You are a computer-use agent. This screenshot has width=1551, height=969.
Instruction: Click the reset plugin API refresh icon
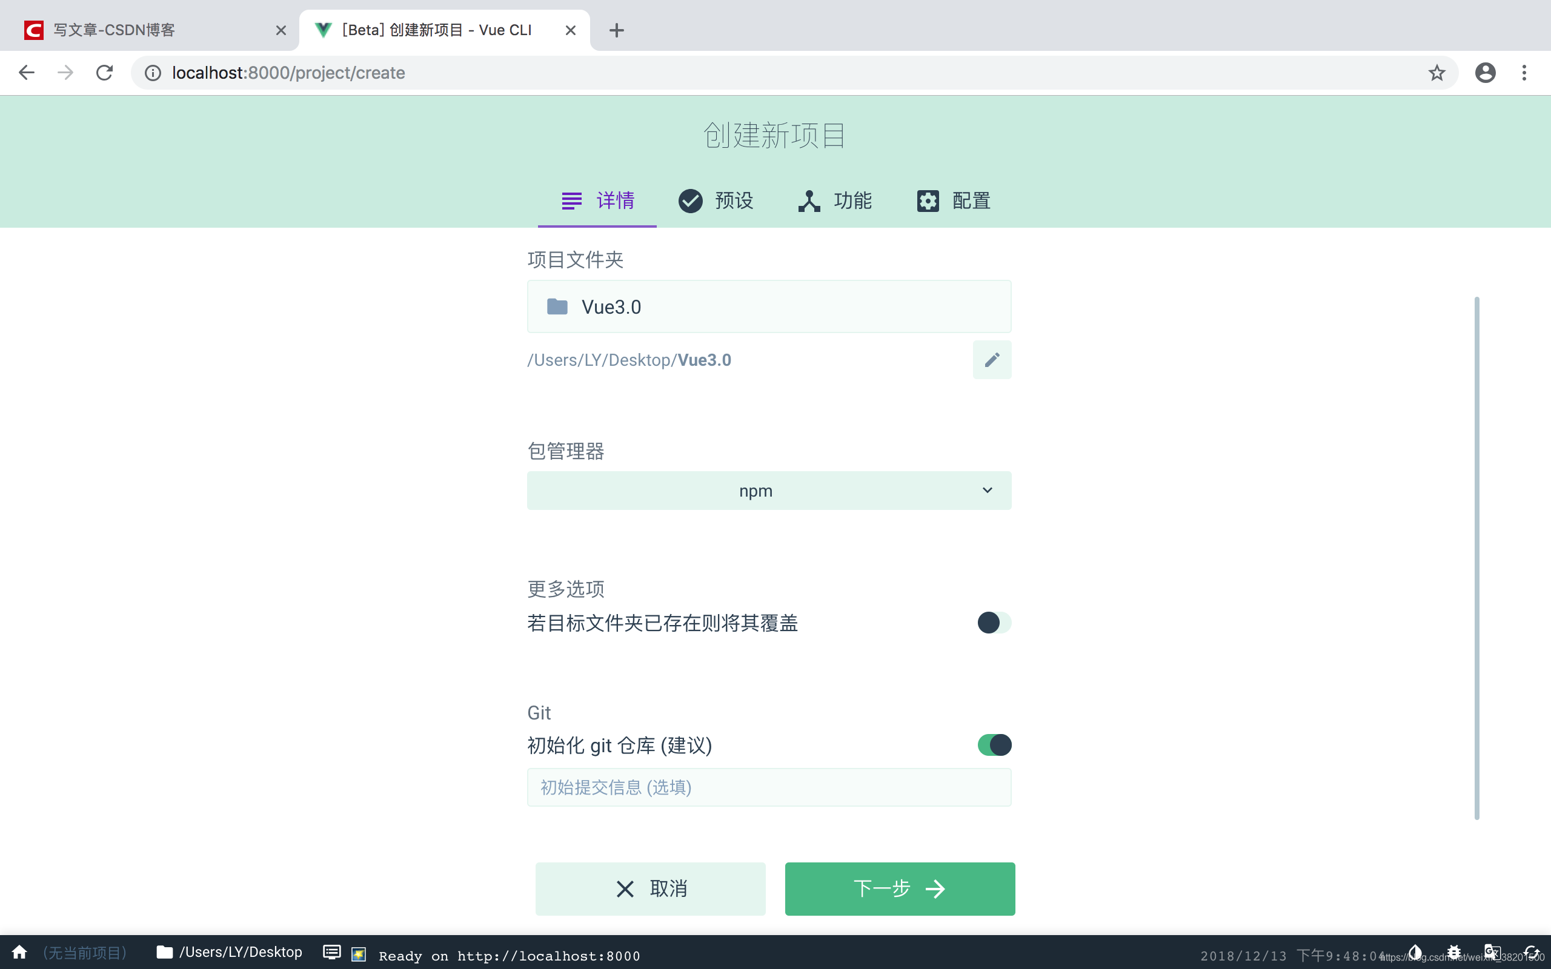coord(1531,952)
